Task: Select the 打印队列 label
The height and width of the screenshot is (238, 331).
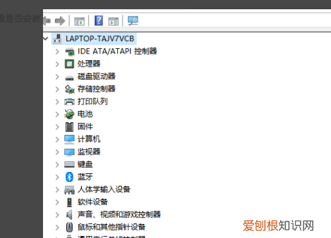Action: [x=93, y=102]
